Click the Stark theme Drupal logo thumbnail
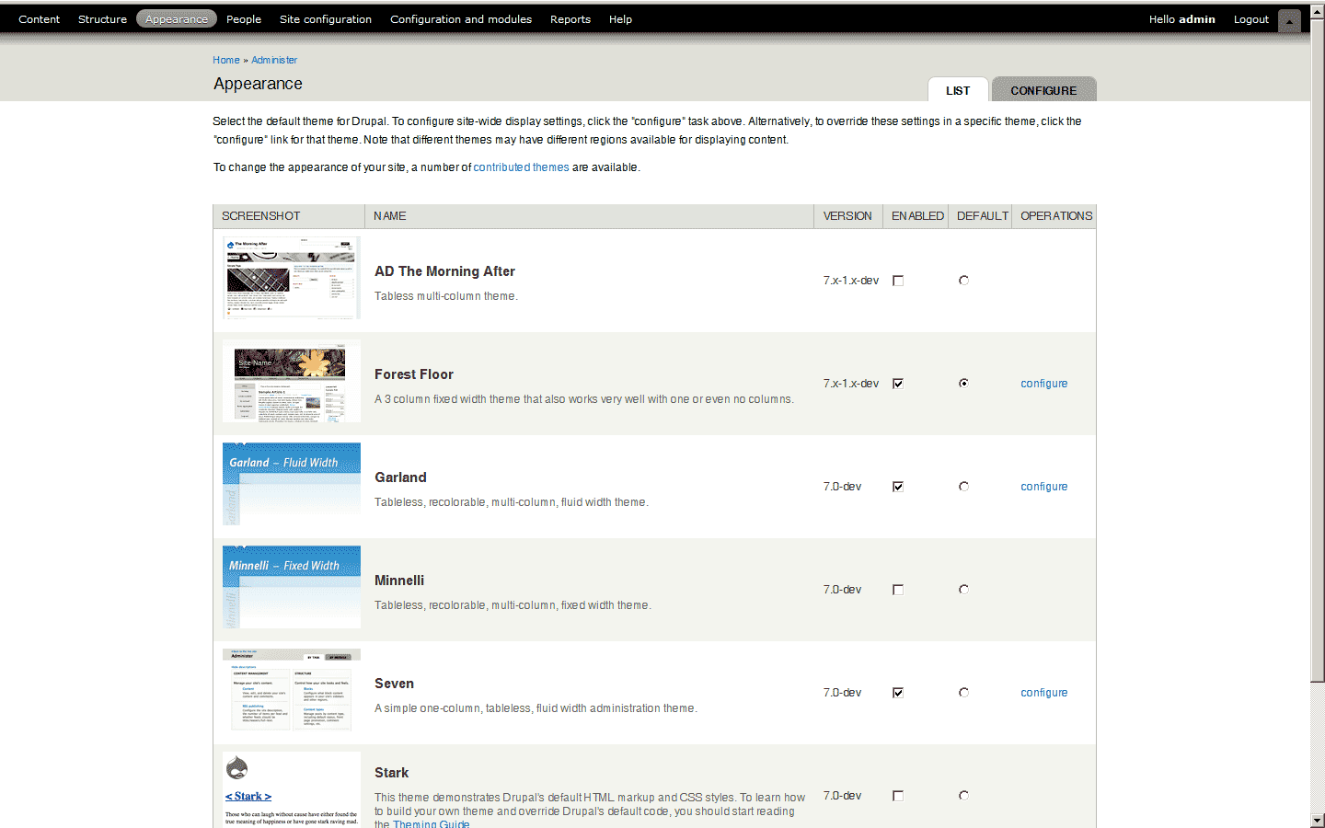 click(x=237, y=767)
